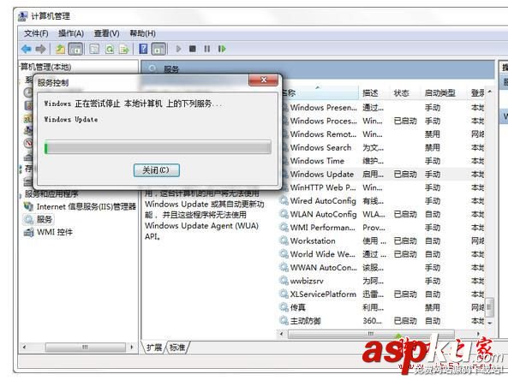The height and width of the screenshot is (380, 508).
Task: Toggle the show/hide console tree icon
Action: 75,49
